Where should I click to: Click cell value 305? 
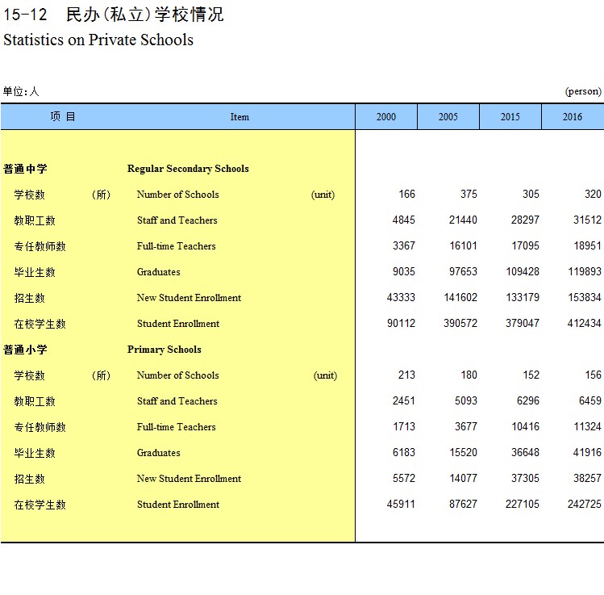[x=531, y=194]
